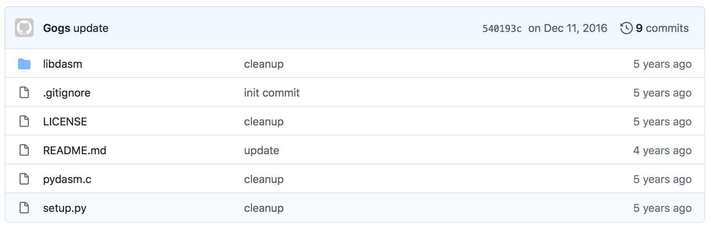Click the commit history clock icon

coord(626,28)
